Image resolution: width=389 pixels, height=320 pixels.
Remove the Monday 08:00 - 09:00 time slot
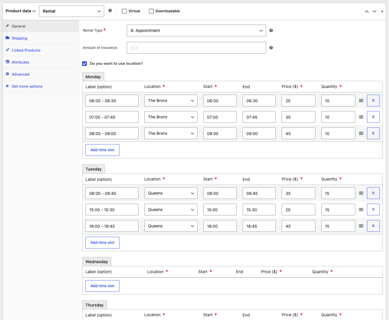pos(373,133)
